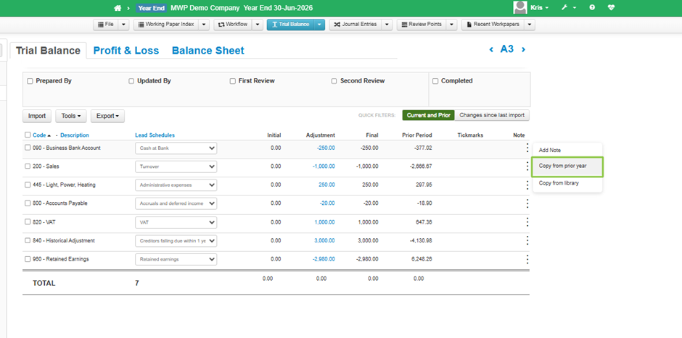Go to previous workpaper with left arrow
This screenshot has height=338, width=682.
pyautogui.click(x=491, y=50)
